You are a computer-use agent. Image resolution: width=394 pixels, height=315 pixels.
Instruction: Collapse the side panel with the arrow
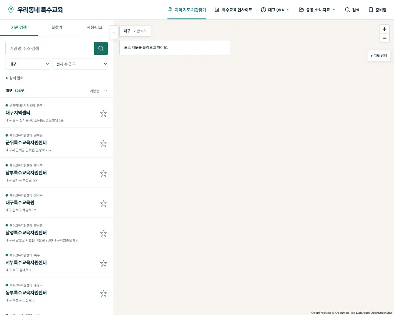point(114,32)
